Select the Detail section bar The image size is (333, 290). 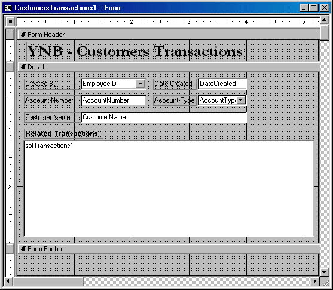coord(169,67)
